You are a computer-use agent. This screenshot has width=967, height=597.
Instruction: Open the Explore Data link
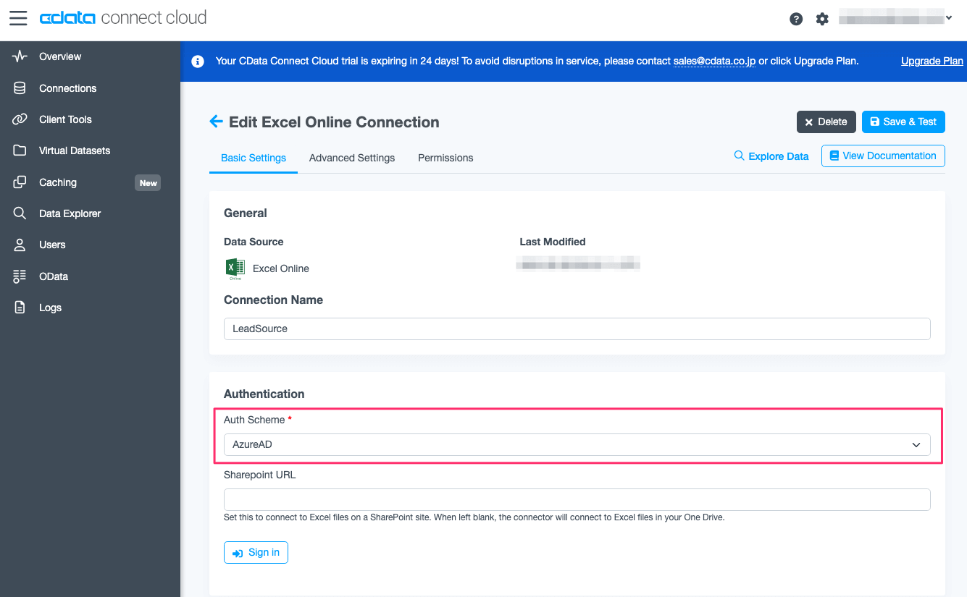[771, 156]
